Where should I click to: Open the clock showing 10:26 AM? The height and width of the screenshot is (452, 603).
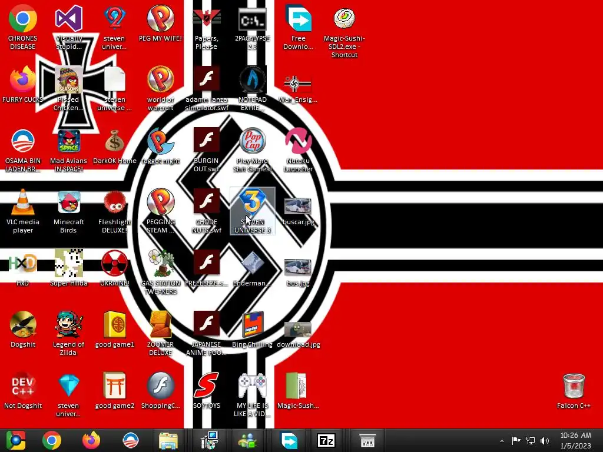point(575,440)
